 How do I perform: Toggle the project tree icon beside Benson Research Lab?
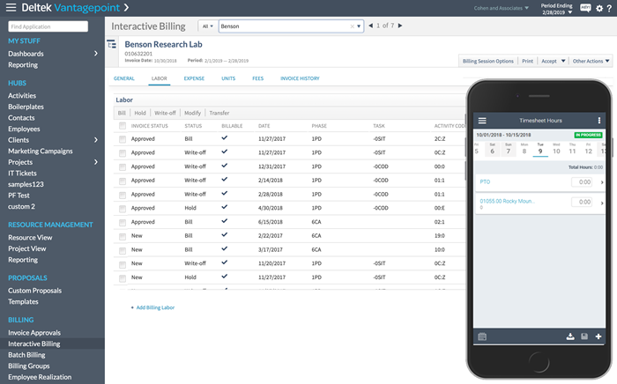(112, 44)
